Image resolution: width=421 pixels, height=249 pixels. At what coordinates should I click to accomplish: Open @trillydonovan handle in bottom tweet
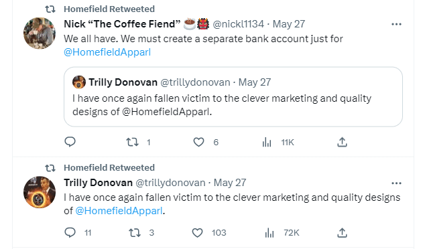point(170,183)
